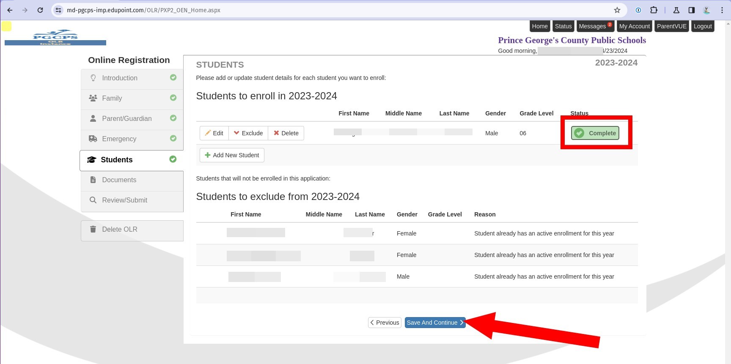Click Edit for the enrolled student
Screen dimensions: 731x364
point(214,133)
